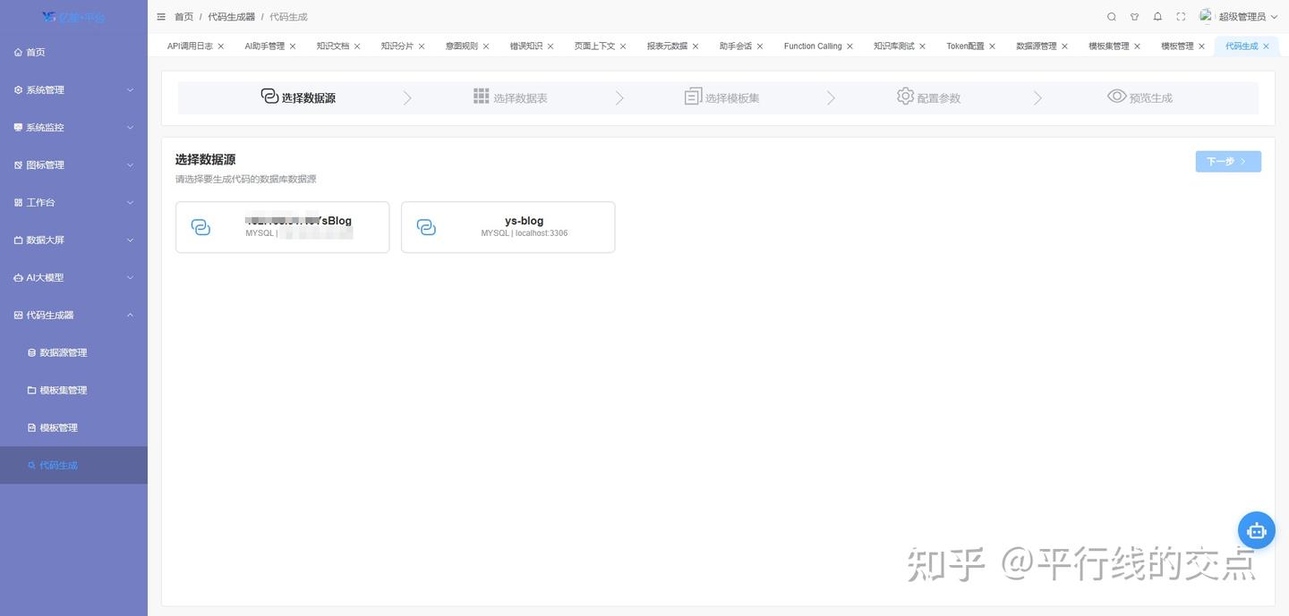Switch to 知识文档 tab
1289x616 pixels.
[x=333, y=46]
